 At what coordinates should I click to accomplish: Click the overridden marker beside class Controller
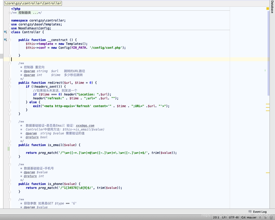5,32
